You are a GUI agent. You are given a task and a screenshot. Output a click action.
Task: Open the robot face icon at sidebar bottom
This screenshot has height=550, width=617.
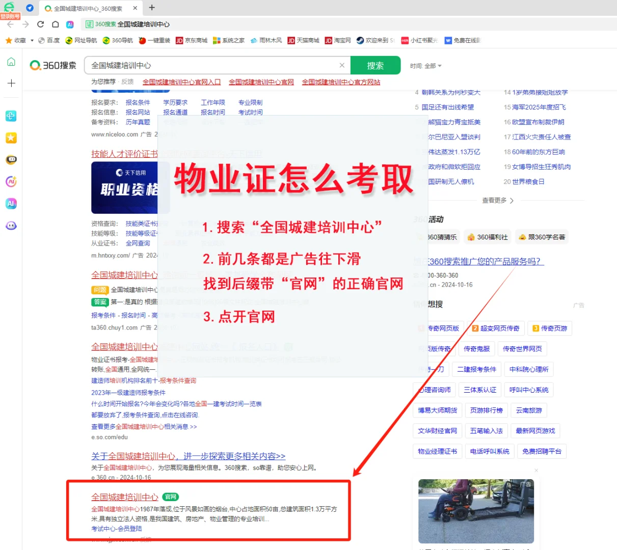pyautogui.click(x=11, y=225)
